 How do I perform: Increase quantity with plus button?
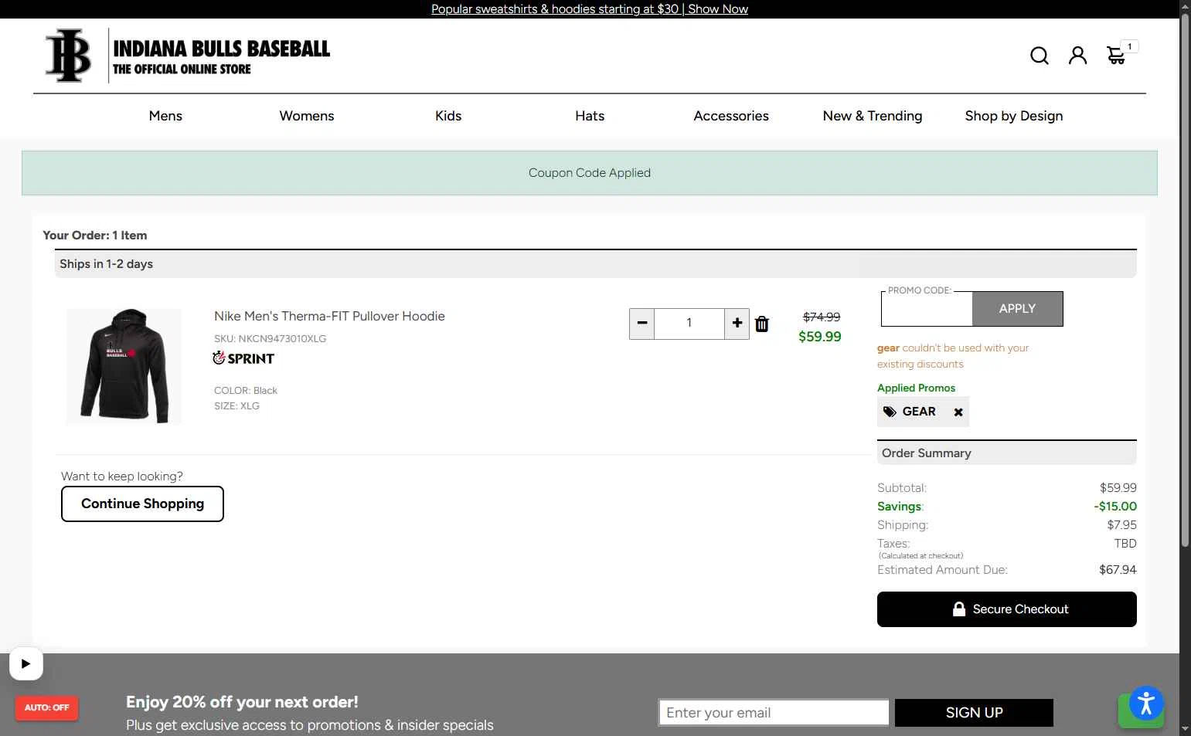737,324
